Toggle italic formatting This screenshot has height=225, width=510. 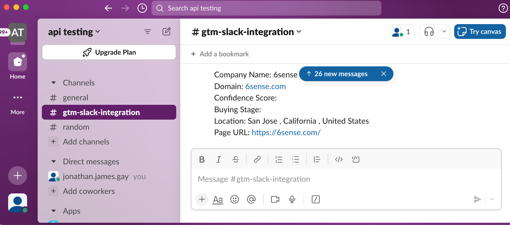point(219,160)
